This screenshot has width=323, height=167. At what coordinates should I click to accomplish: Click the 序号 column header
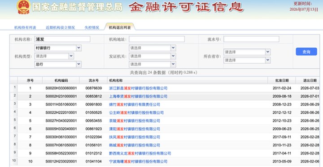tap(30, 80)
